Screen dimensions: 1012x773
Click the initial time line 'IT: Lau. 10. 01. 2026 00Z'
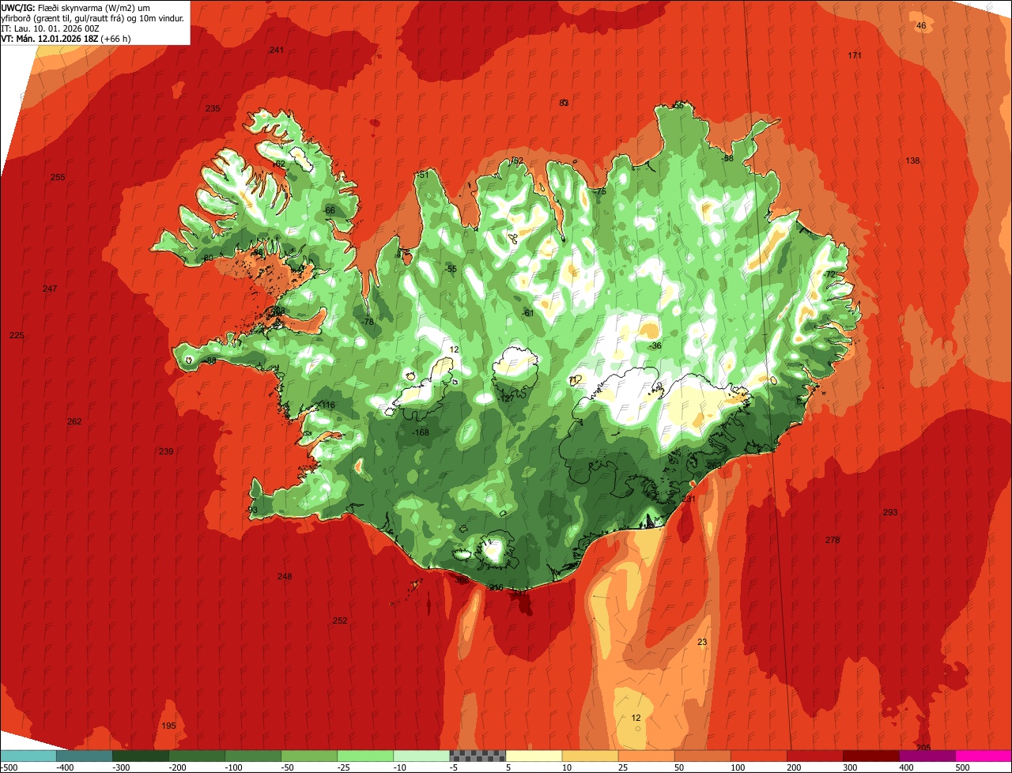pos(51,28)
